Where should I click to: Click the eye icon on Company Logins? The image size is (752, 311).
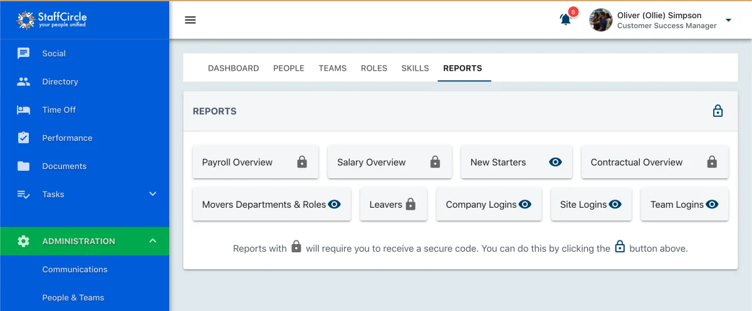point(525,204)
